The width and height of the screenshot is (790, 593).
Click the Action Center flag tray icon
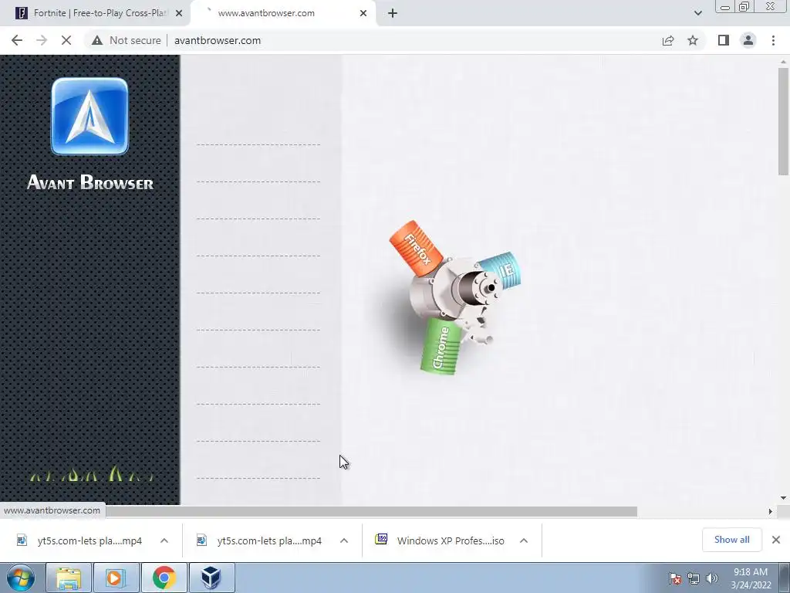click(x=675, y=578)
